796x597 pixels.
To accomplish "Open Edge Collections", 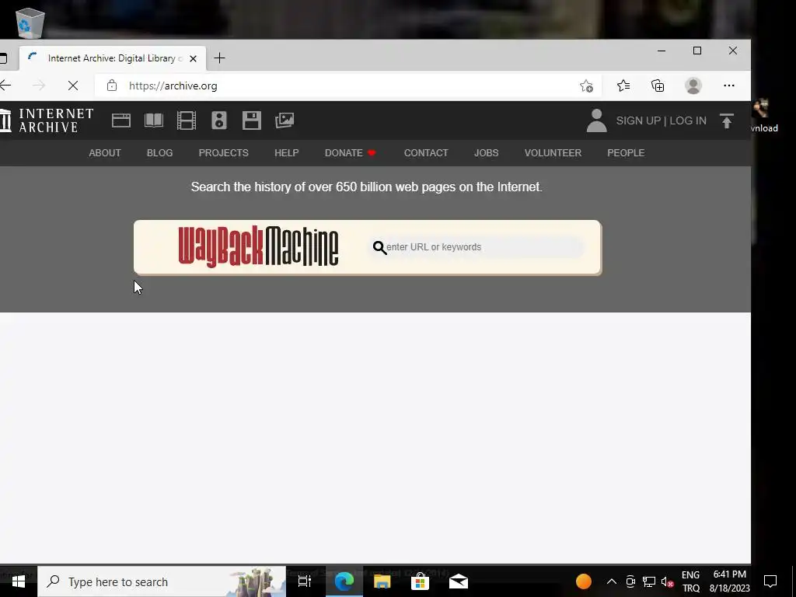I will coord(658,86).
